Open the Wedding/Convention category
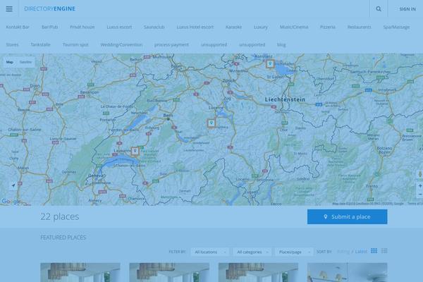 coord(121,44)
